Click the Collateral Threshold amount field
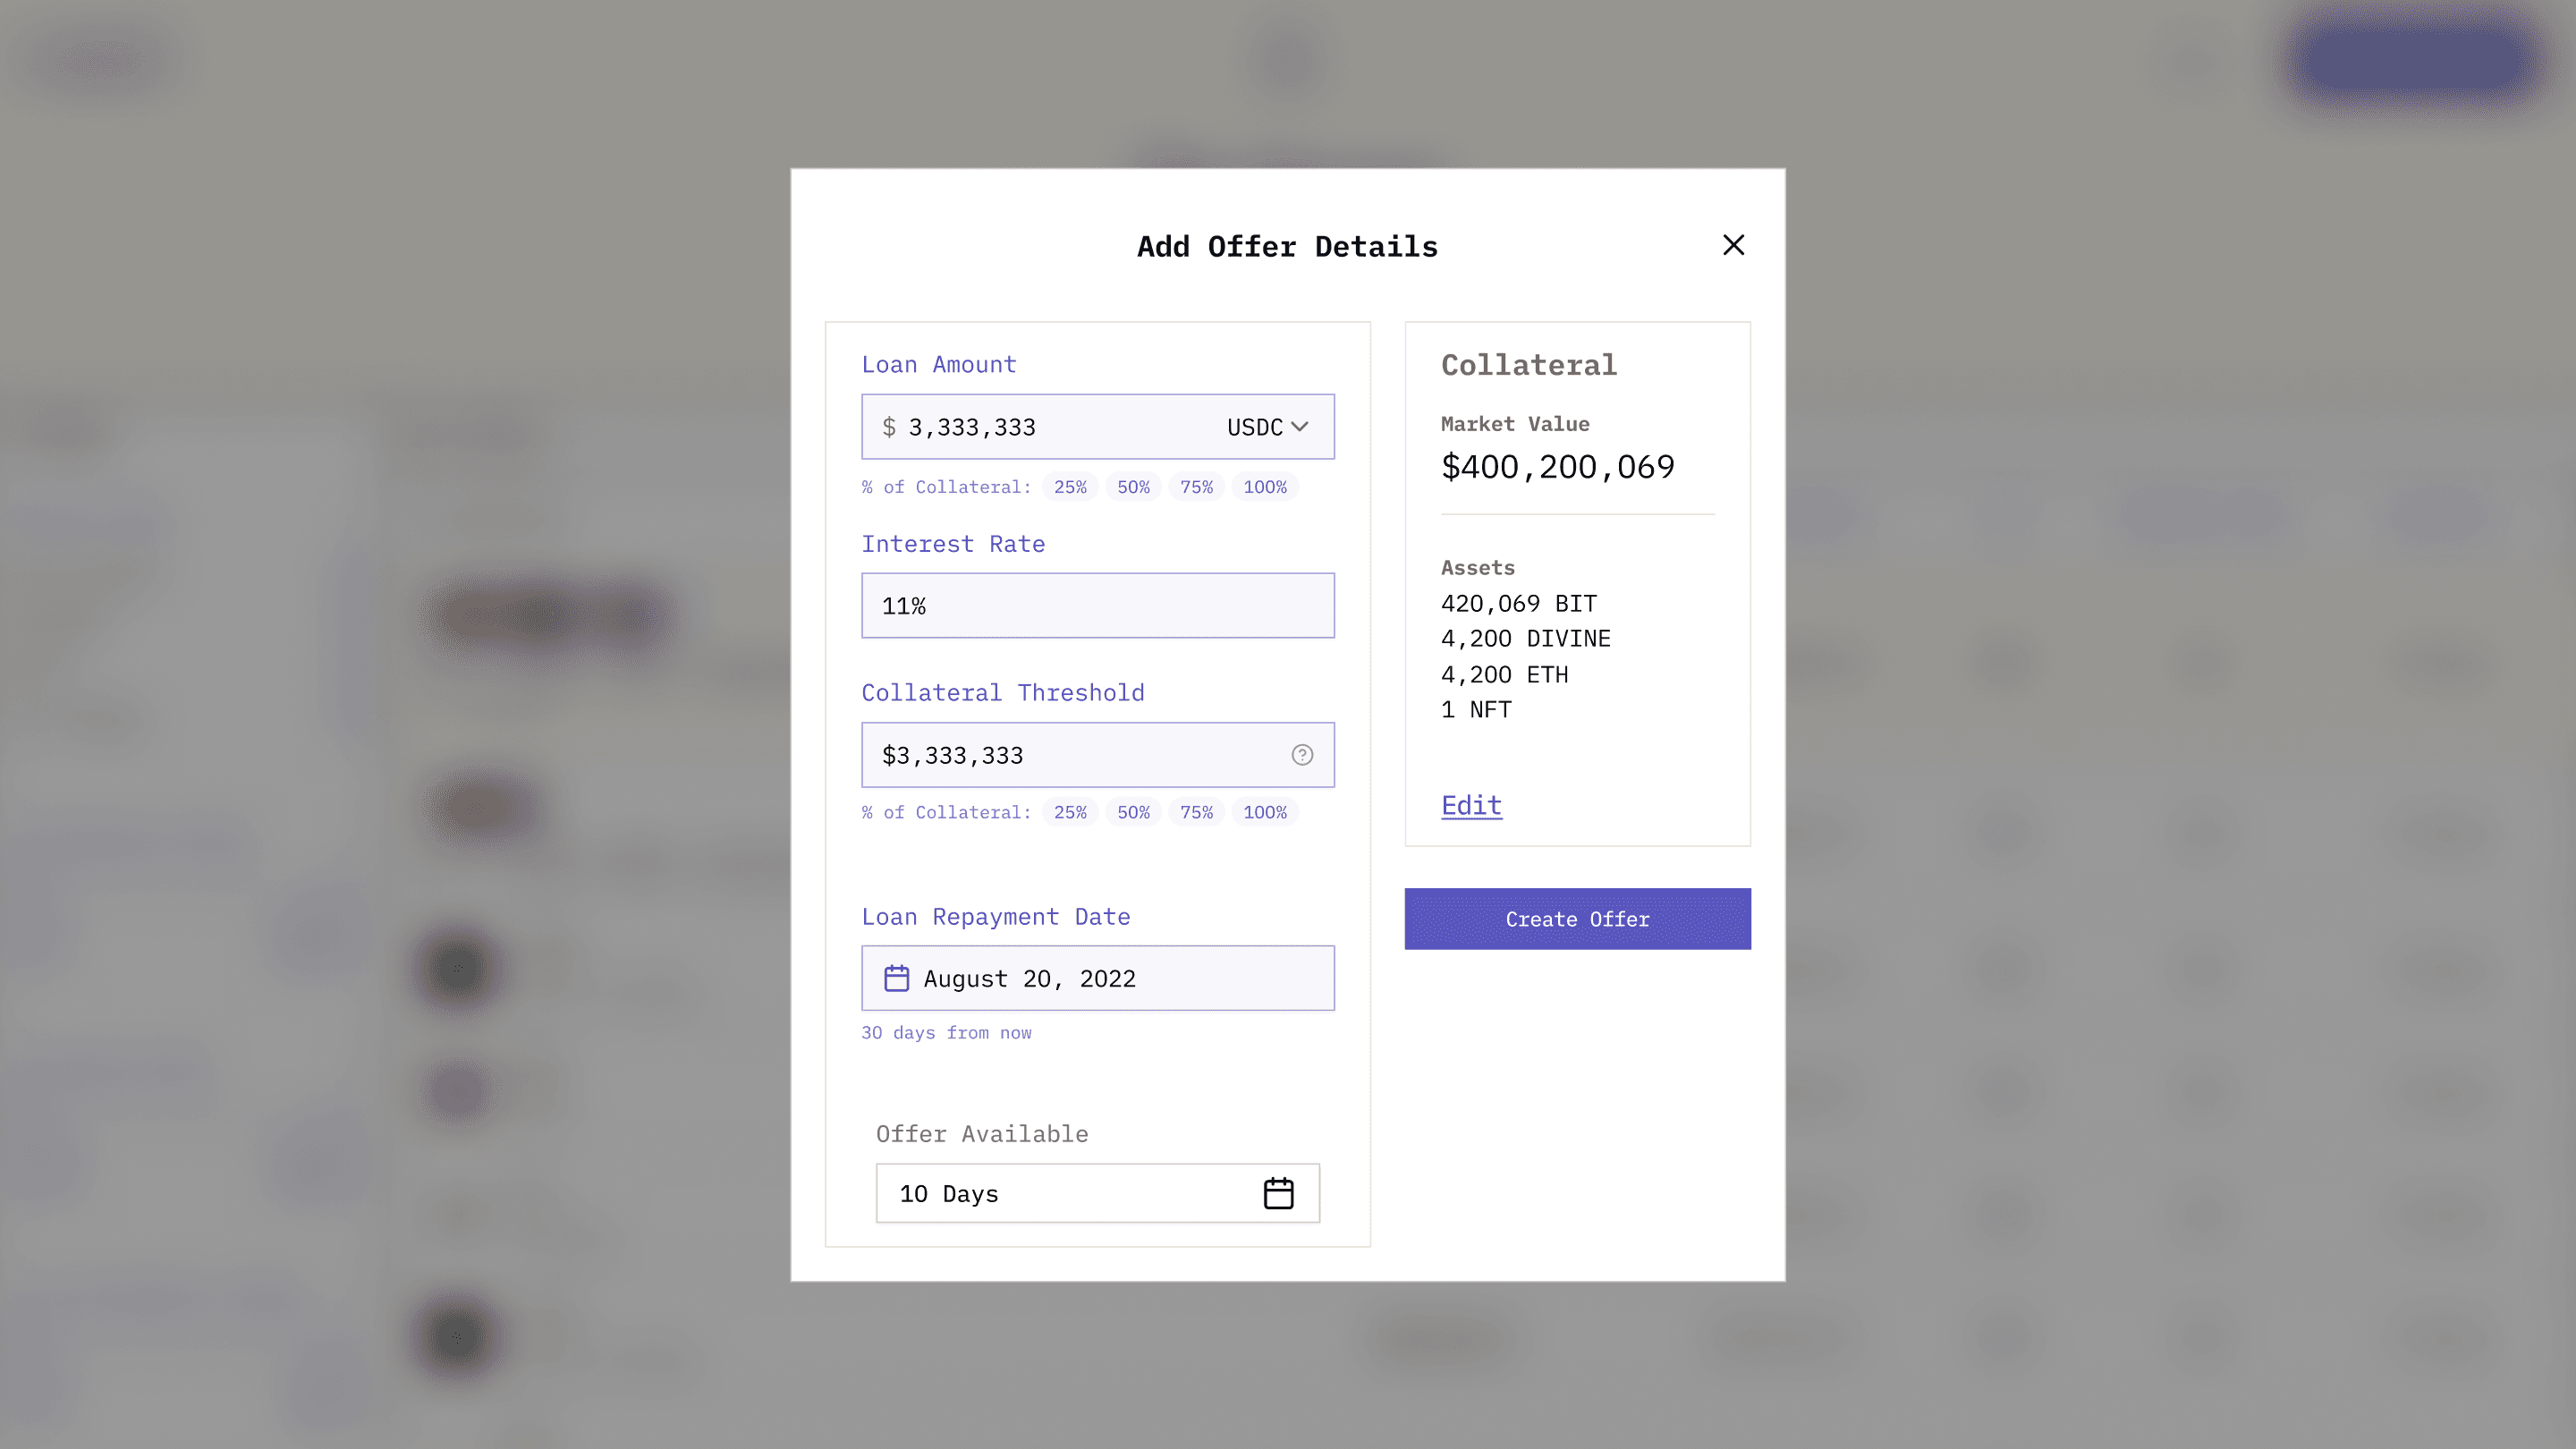Screen dimensions: 2576x1449 click(x=1070, y=755)
